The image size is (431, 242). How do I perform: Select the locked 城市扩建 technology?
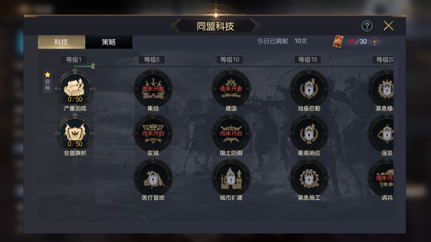[x=231, y=178]
